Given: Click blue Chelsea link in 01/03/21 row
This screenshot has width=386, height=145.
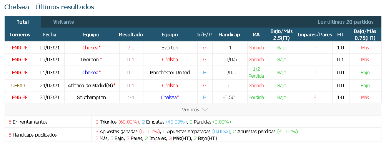Looking at the screenshot, I should tap(90, 73).
